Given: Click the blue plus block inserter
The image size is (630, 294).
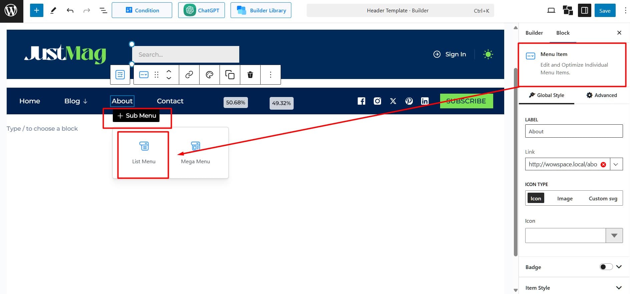Looking at the screenshot, I should tap(37, 10).
